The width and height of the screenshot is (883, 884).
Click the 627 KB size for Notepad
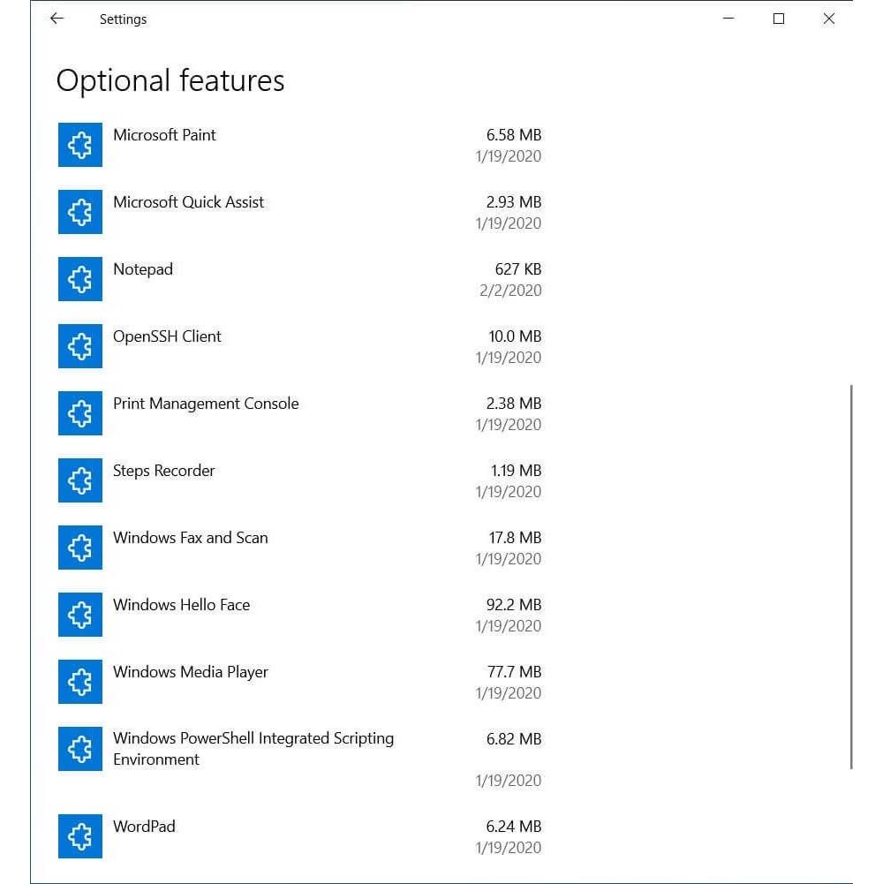click(x=518, y=269)
